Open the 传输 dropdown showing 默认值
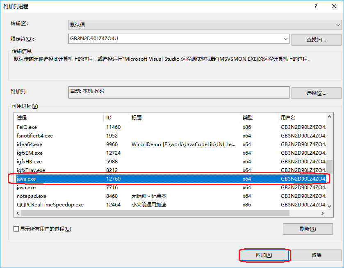Viewport: 344px width, 268px height. tap(205, 25)
